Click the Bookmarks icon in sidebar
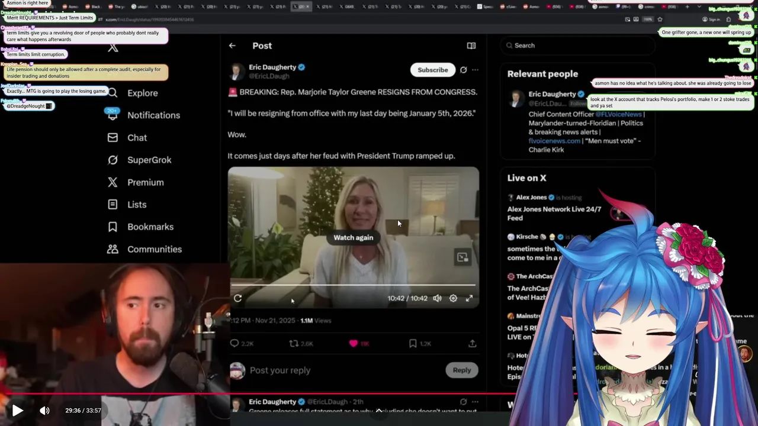This screenshot has height=426, width=758. click(113, 227)
